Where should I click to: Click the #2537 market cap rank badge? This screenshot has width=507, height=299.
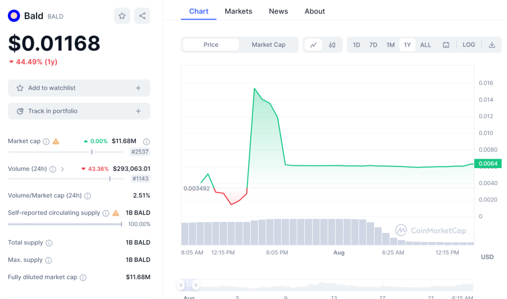(x=140, y=152)
